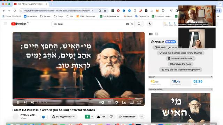Skip to next video

(x=25, y=102)
